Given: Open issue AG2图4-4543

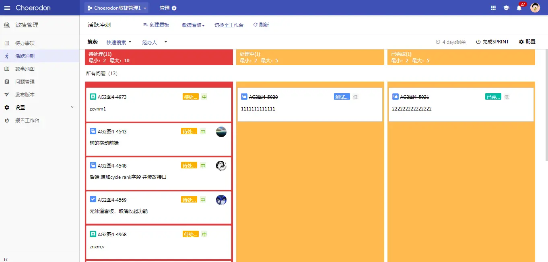Looking at the screenshot, I should [112, 131].
